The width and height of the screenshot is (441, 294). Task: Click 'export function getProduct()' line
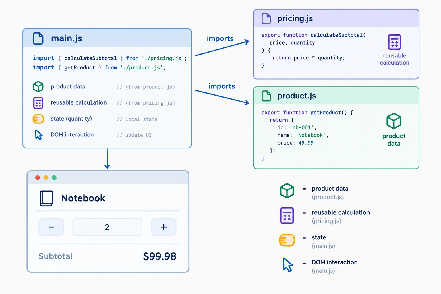pos(307,113)
